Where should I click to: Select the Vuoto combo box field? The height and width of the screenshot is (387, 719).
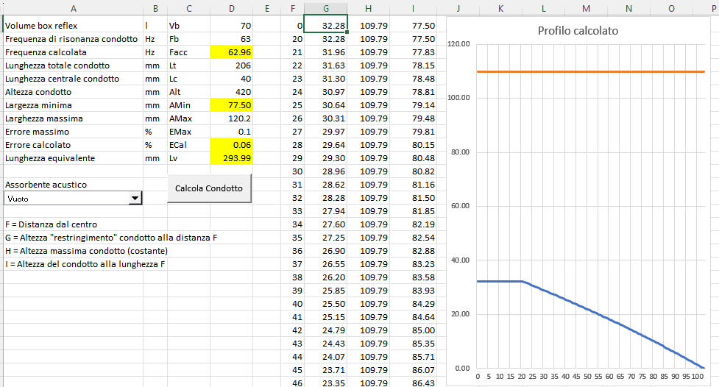(x=66, y=198)
